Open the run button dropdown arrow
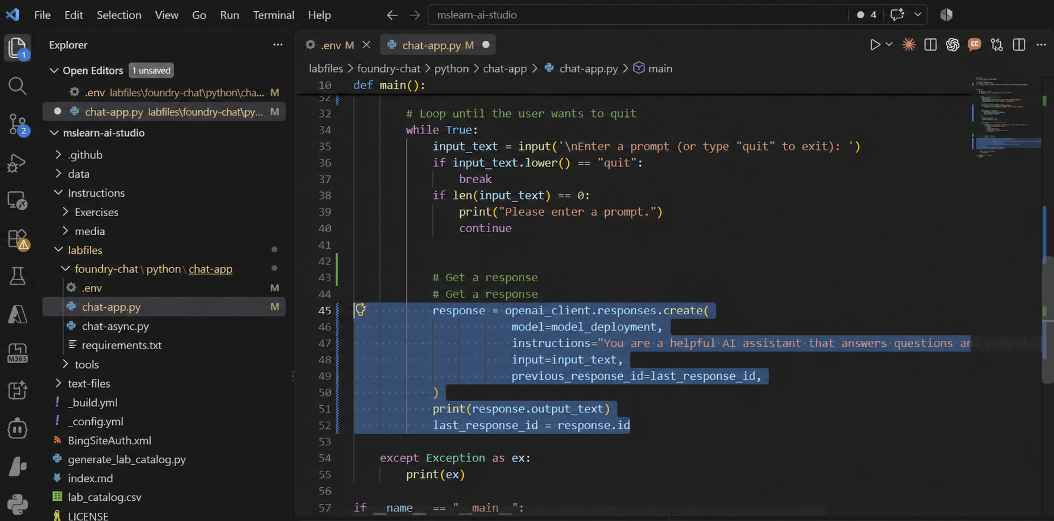The width and height of the screenshot is (1054, 521). tap(889, 45)
